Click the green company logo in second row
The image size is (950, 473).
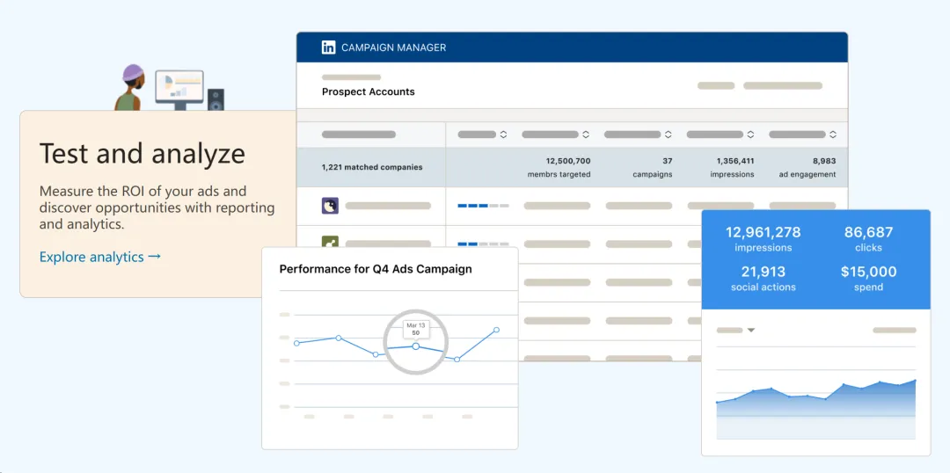330,243
